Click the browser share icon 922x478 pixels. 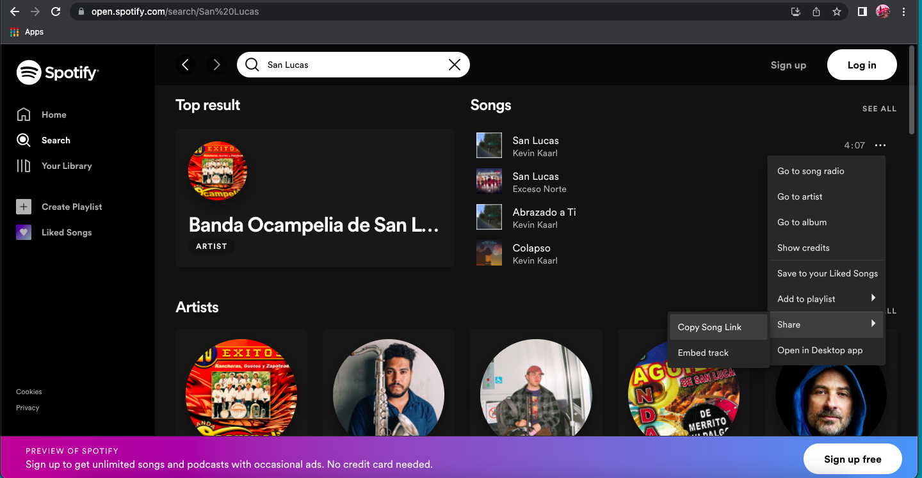pos(816,12)
